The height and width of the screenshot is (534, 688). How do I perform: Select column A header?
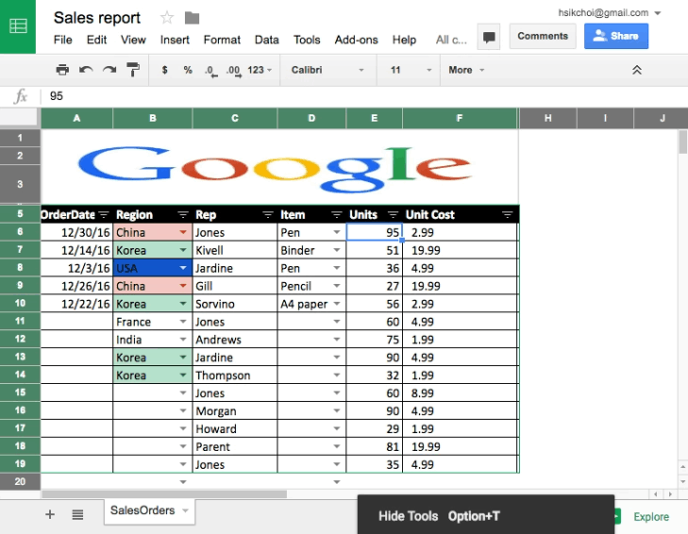(76, 118)
